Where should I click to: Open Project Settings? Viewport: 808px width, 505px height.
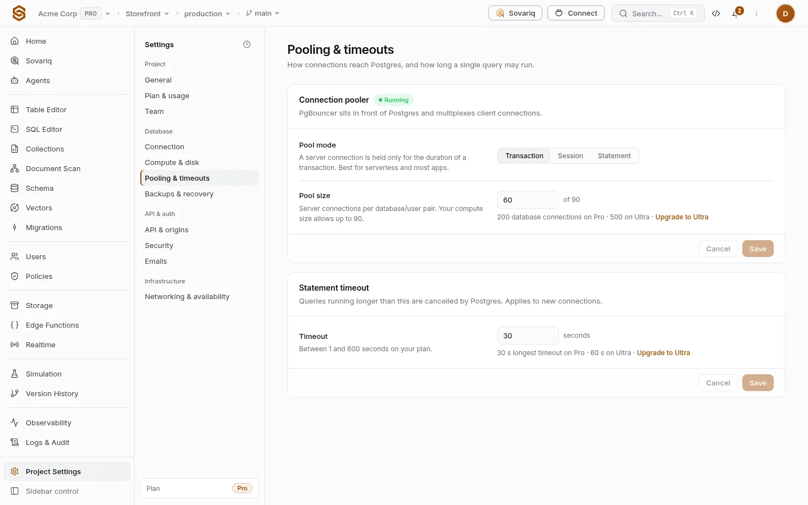coord(67,471)
